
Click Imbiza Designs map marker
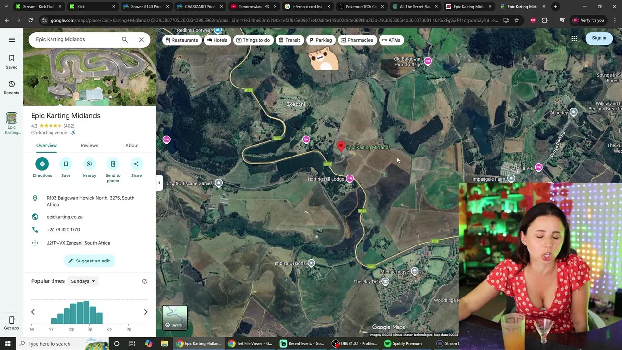311,263
